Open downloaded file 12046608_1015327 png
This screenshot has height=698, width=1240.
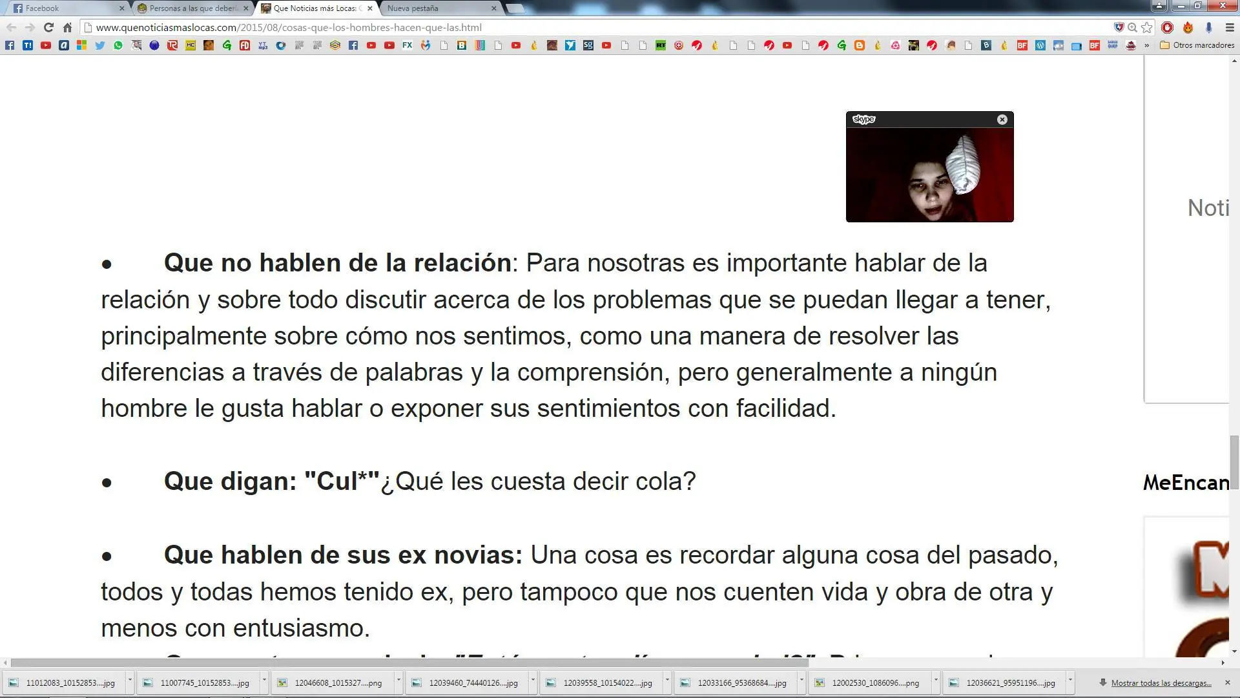pos(333,682)
